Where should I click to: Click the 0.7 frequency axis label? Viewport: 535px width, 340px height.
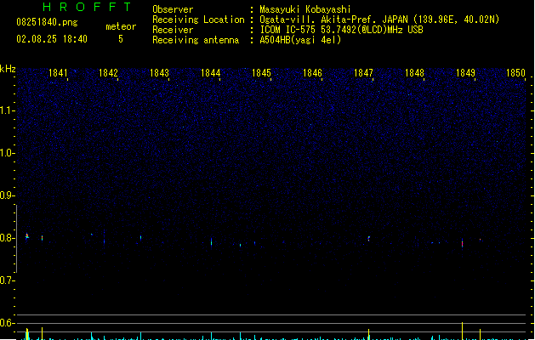point(7,280)
